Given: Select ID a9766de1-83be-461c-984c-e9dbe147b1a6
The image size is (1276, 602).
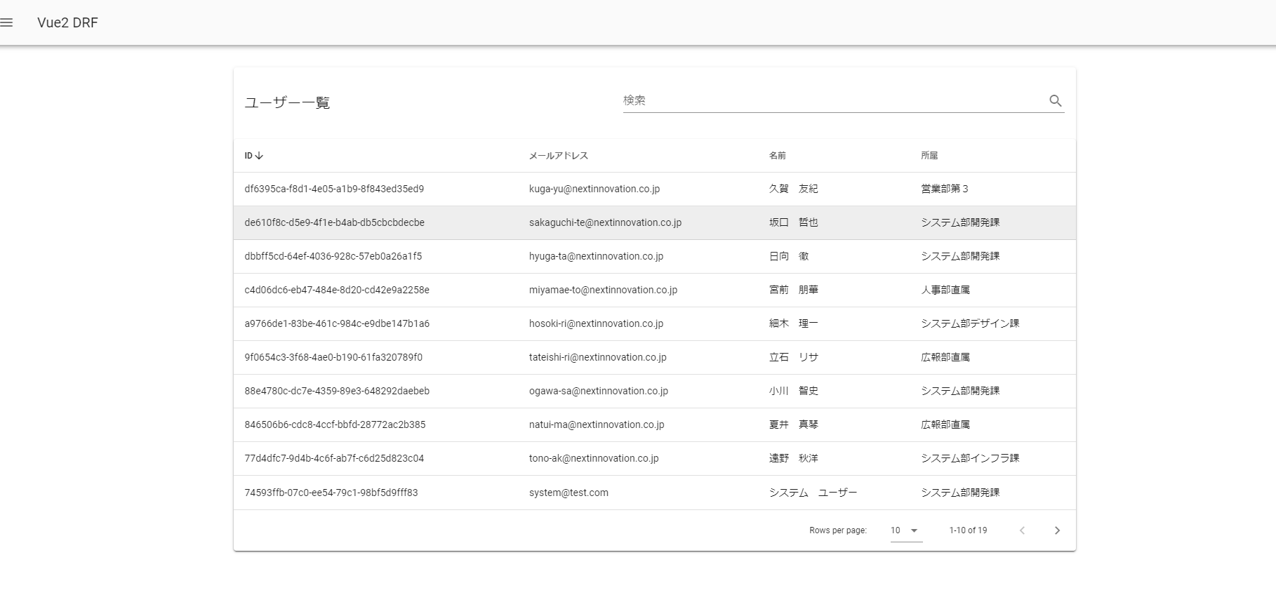Looking at the screenshot, I should [337, 324].
